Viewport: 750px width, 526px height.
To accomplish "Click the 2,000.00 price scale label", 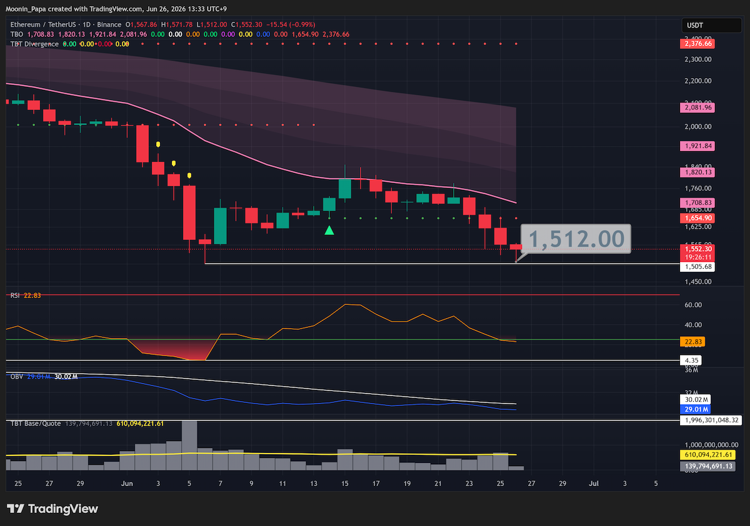I will [x=698, y=127].
